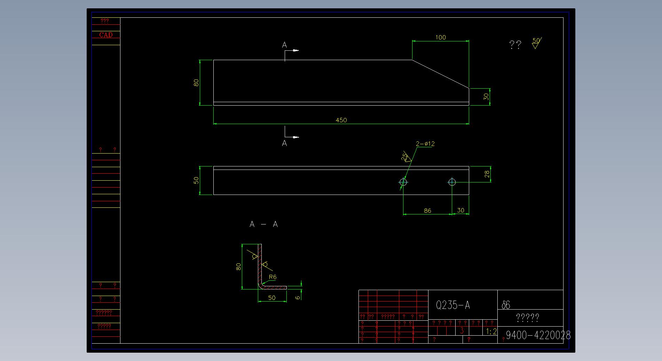
Task: Pick the 50 dimension under the section
Action: 272,298
